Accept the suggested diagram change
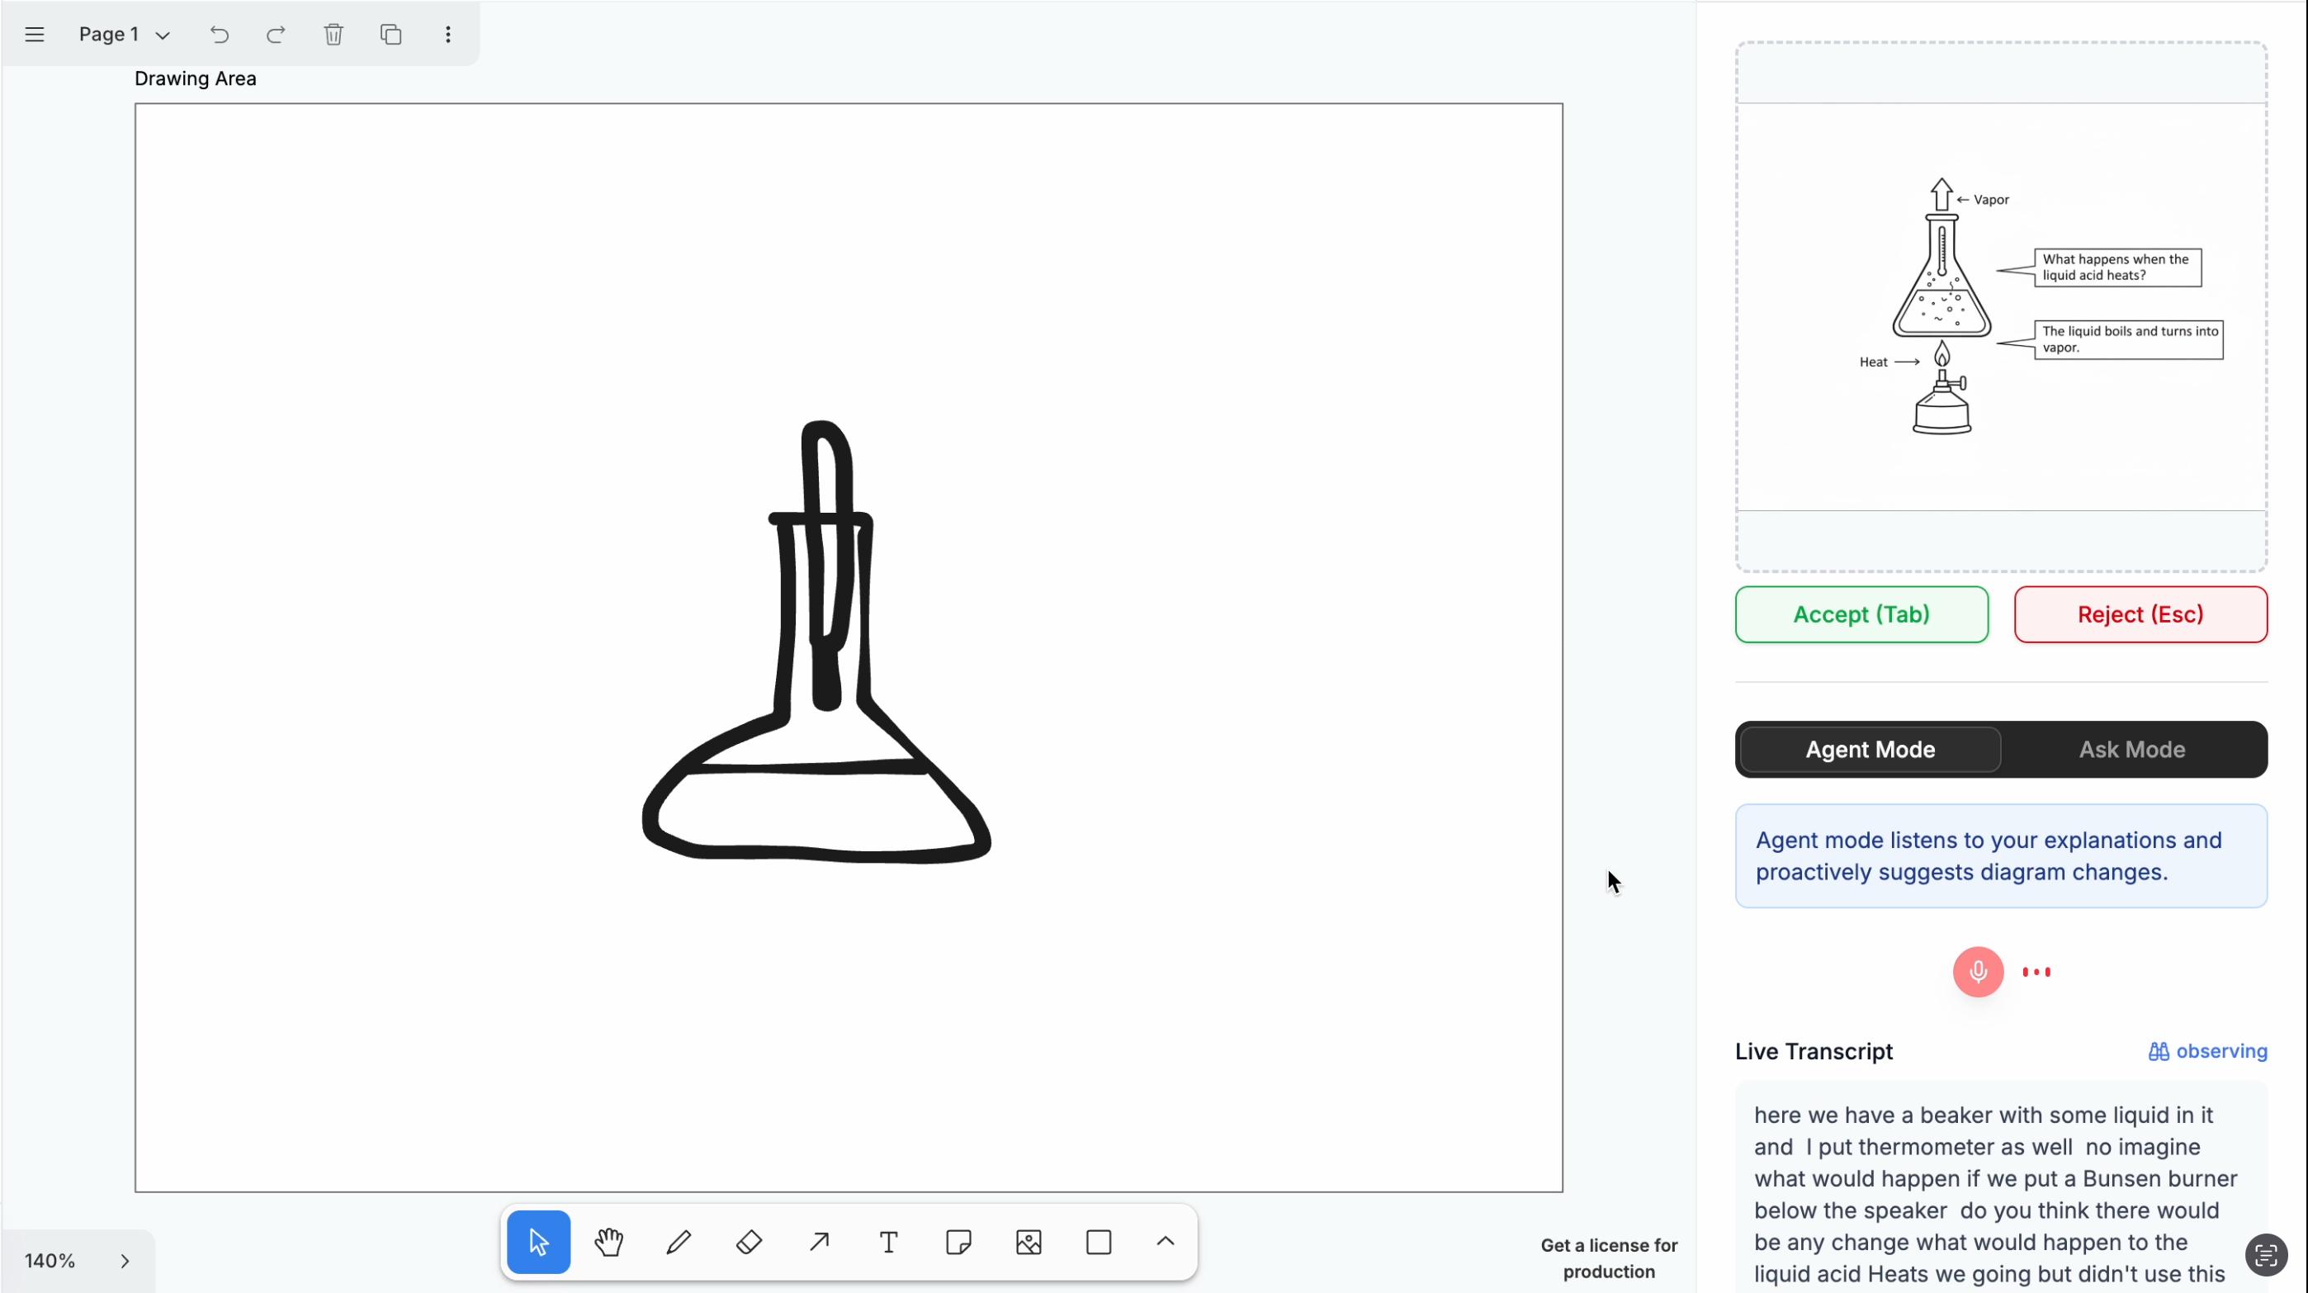This screenshot has height=1293, width=2308. [x=1861, y=614]
